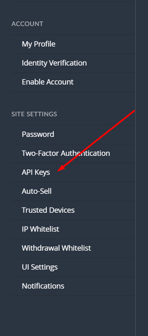Open Two-Factor Authentication settings
Viewport: 148px width, 336px height.
[73, 153]
